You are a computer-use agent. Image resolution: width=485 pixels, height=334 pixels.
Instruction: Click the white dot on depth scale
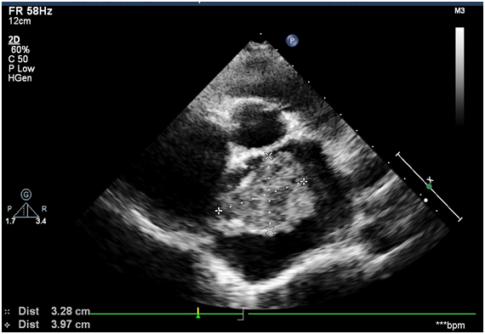click(426, 201)
